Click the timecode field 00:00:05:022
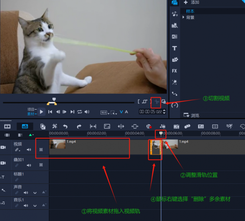Viewport: 245px width, 221px height. click(151, 112)
